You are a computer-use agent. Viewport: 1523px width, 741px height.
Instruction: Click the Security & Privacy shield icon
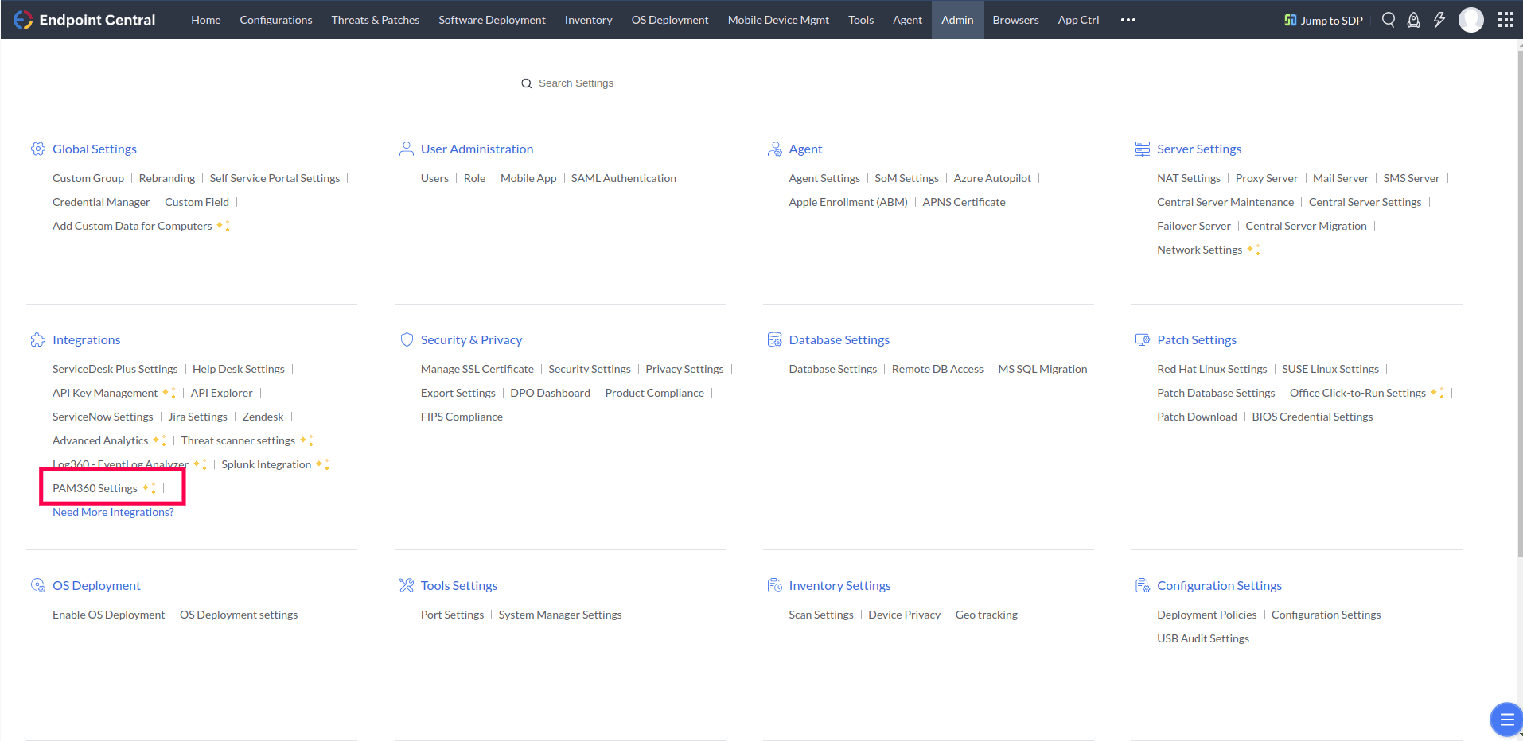407,339
